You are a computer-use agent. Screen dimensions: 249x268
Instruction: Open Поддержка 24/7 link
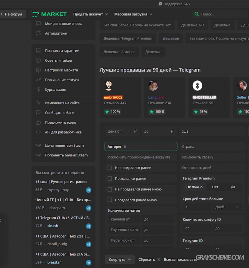[175, 4]
